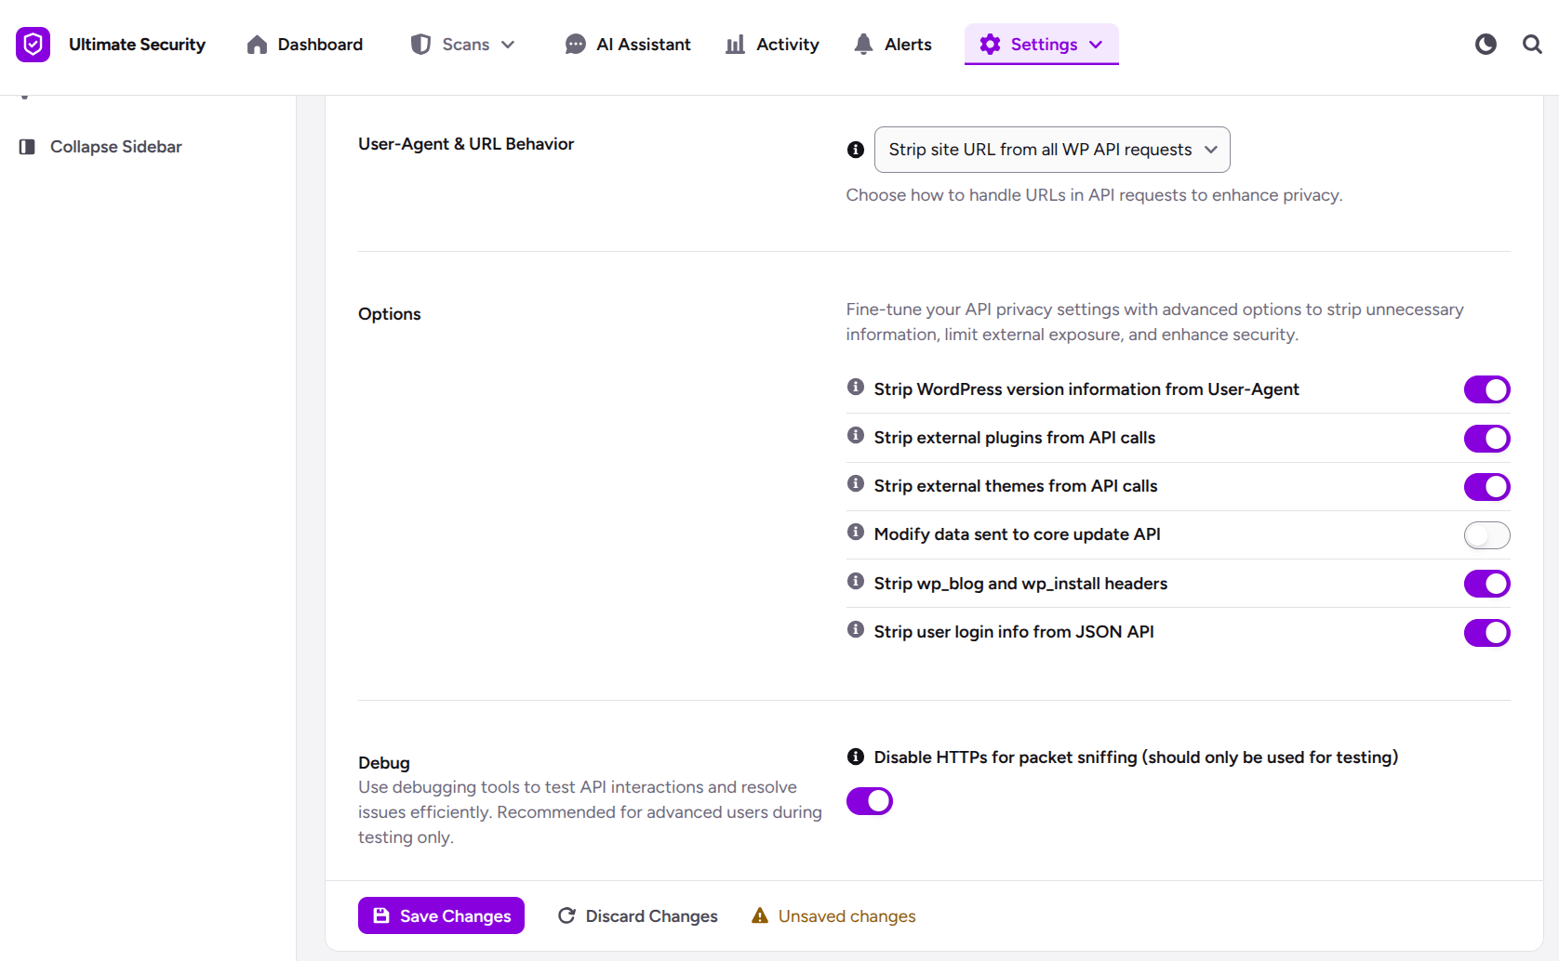Go to AI Assistant
Viewport: 1559px width, 961px height.
pyautogui.click(x=628, y=45)
